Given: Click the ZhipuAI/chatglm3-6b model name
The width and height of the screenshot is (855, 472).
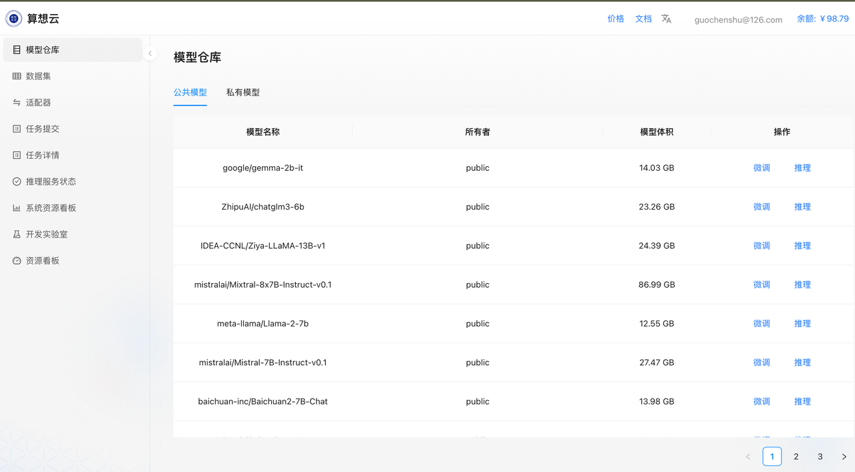Looking at the screenshot, I should [x=263, y=207].
